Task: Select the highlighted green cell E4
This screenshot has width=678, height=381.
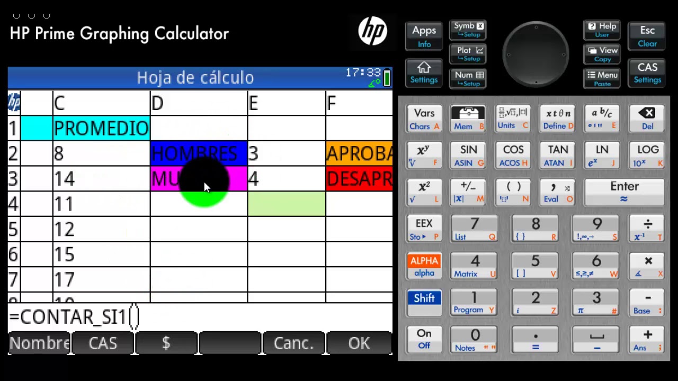Action: [x=287, y=204]
